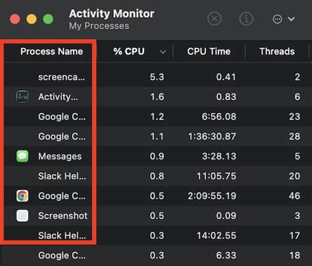
Task: Select the Screenshot process name
Action: (x=63, y=215)
